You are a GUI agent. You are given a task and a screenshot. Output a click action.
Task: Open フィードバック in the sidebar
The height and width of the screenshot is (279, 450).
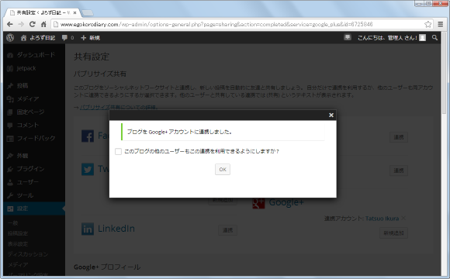[34, 138]
